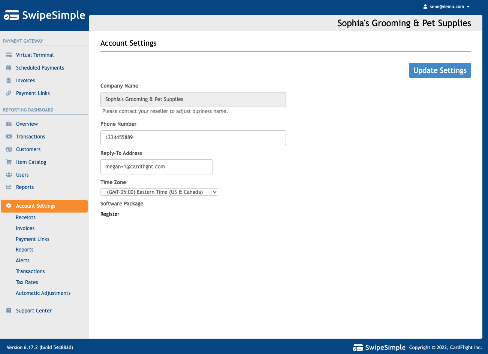Click the Register software package text
The width and height of the screenshot is (488, 354).
110,214
